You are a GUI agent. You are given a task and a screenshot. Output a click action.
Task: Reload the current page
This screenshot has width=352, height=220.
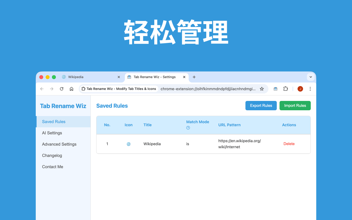click(61, 89)
